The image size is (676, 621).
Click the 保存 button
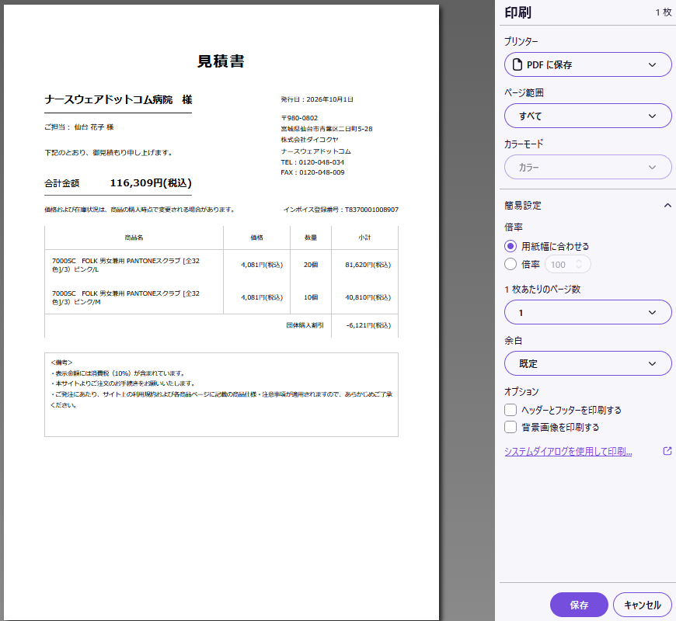click(579, 605)
